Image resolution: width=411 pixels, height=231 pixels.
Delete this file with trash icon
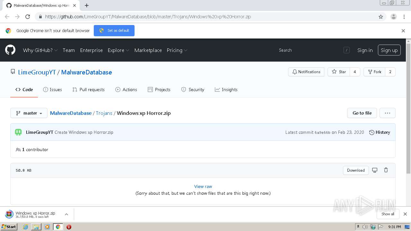pos(386,170)
